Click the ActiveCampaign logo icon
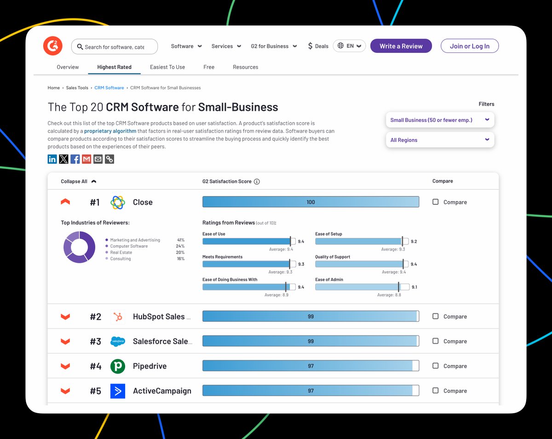This screenshot has height=439, width=552. pos(118,391)
